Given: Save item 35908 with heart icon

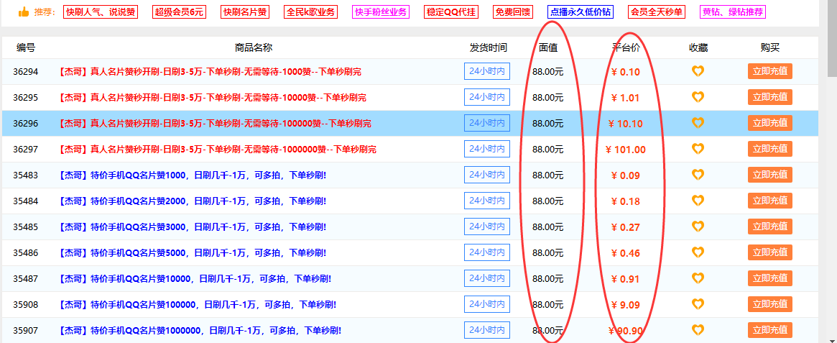Looking at the screenshot, I should tap(698, 304).
